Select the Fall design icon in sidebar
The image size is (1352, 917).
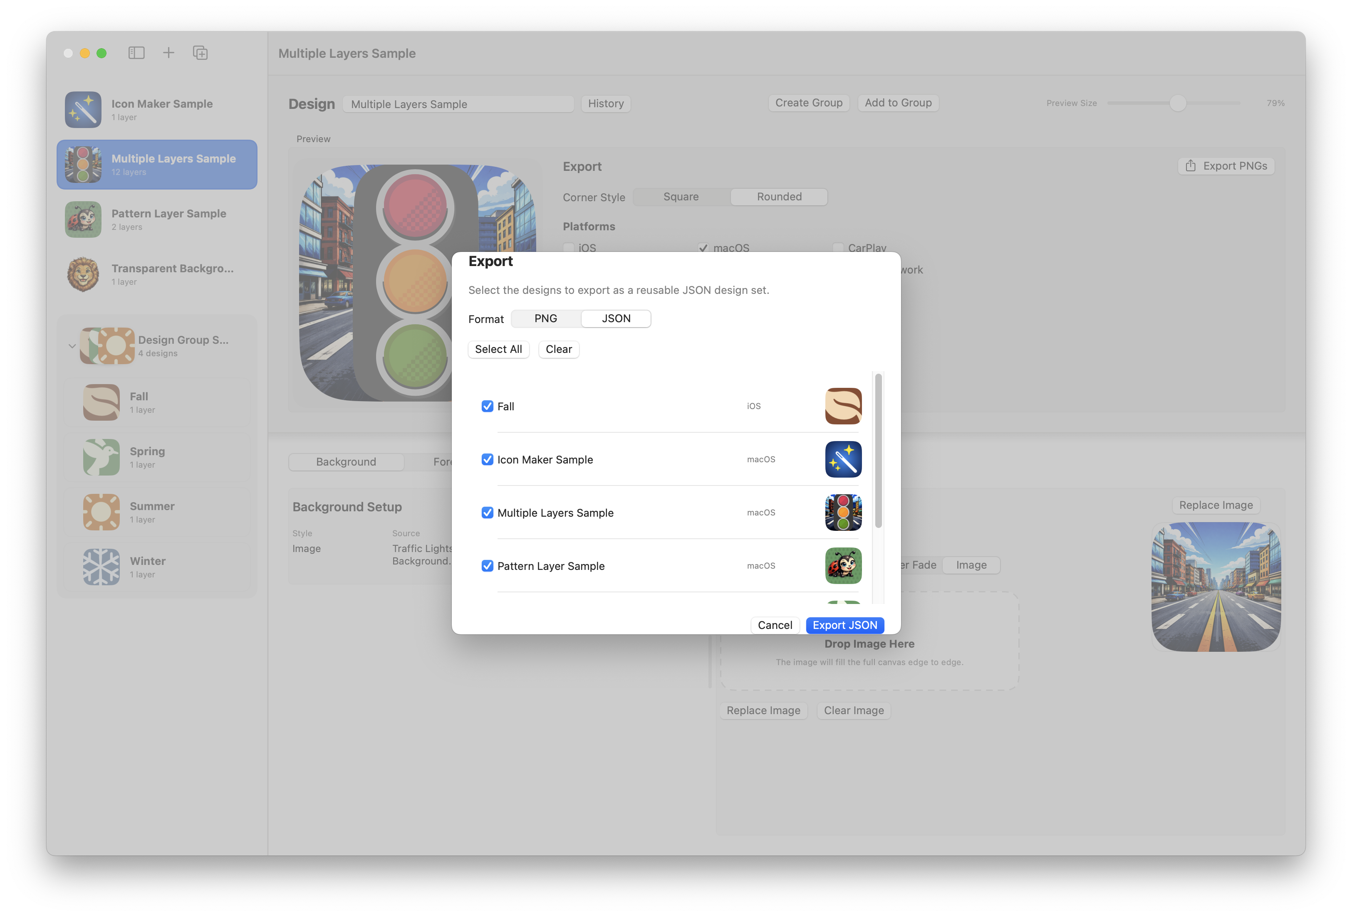(x=101, y=402)
